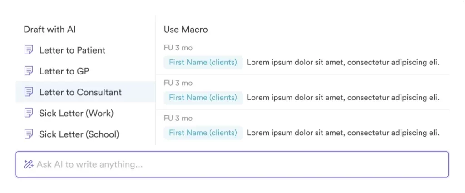Click First Name (clients) tag in bottom macro
Image resolution: width=465 pixels, height=193 pixels.
coord(203,133)
